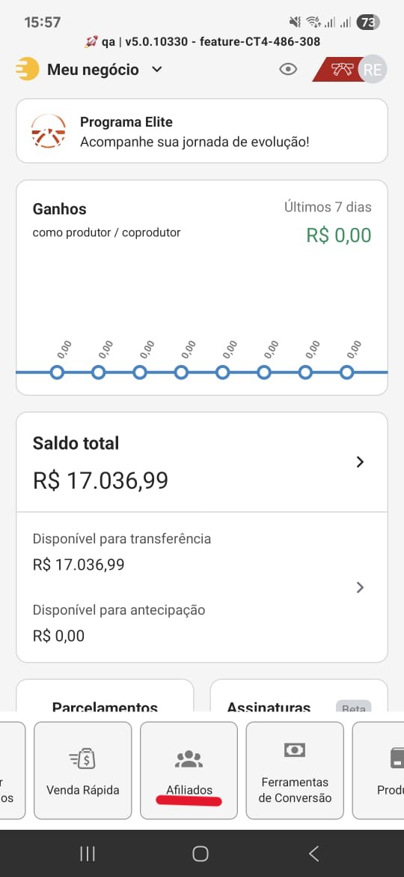Tap the Android back navigation arrow
Screen dimensions: 404x877
tap(314, 854)
